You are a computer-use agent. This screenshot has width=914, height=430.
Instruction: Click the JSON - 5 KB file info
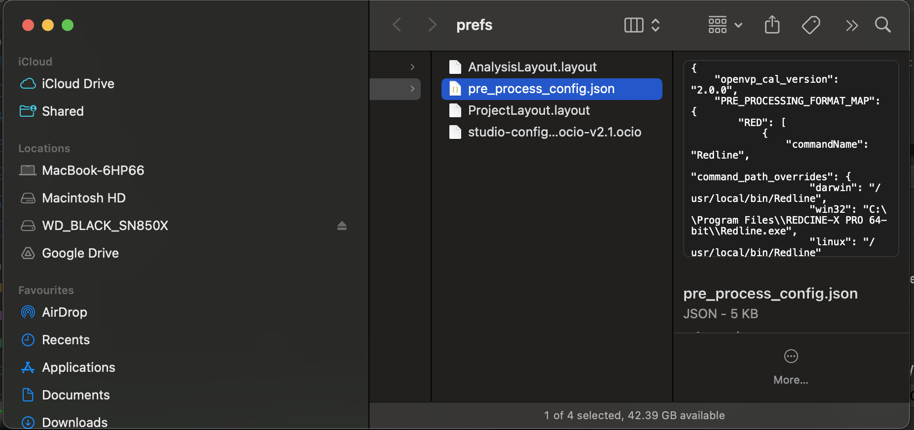coord(720,314)
